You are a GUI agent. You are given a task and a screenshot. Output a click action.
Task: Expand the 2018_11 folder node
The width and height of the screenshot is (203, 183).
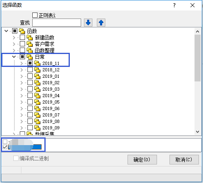(x=22, y=63)
